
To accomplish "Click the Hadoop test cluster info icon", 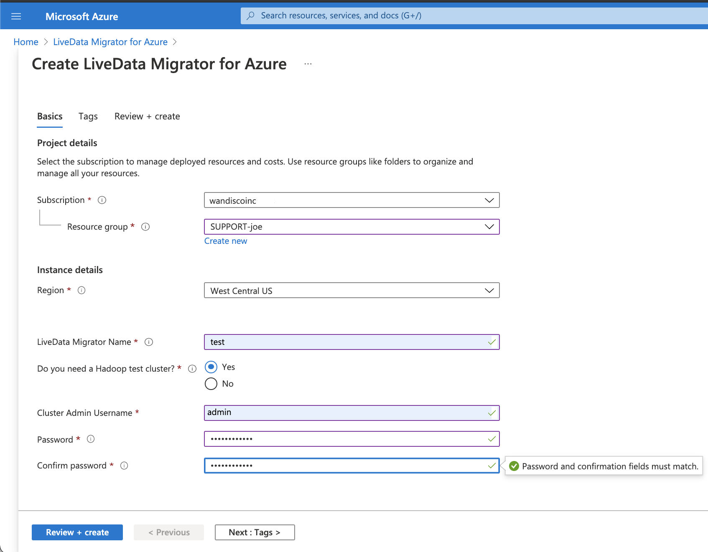I will (192, 368).
